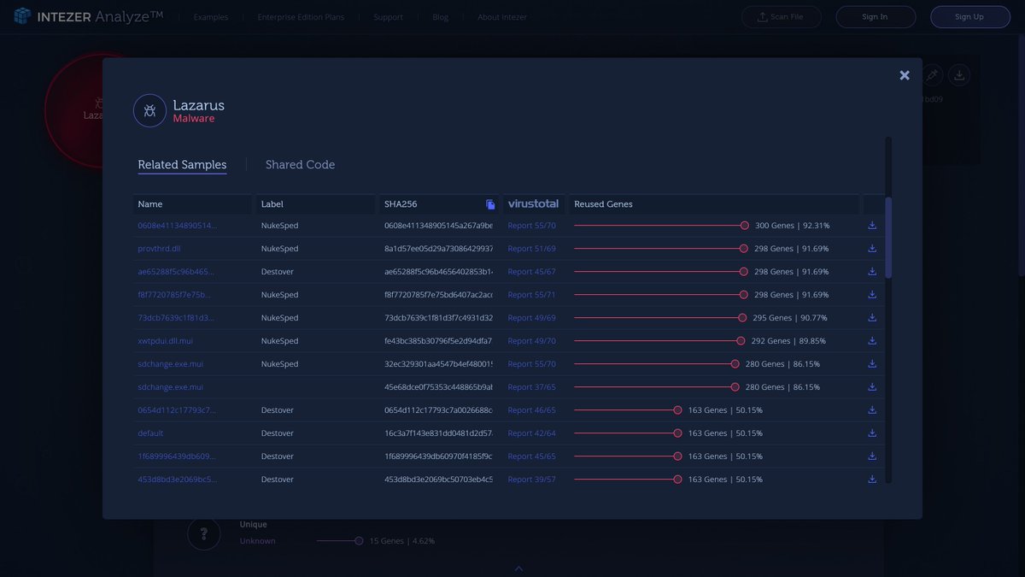1025x577 pixels.
Task: Collapse panel with the bottom chevron
Action: click(x=518, y=568)
